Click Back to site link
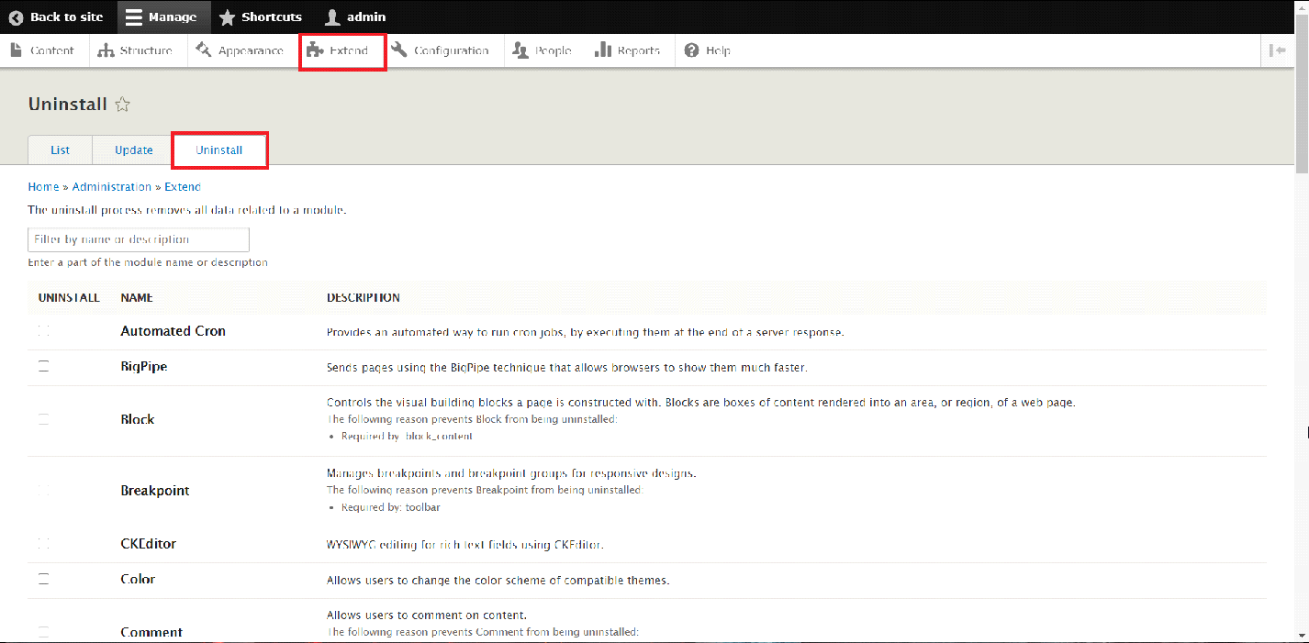Image resolution: width=1309 pixels, height=643 pixels. 56,17
